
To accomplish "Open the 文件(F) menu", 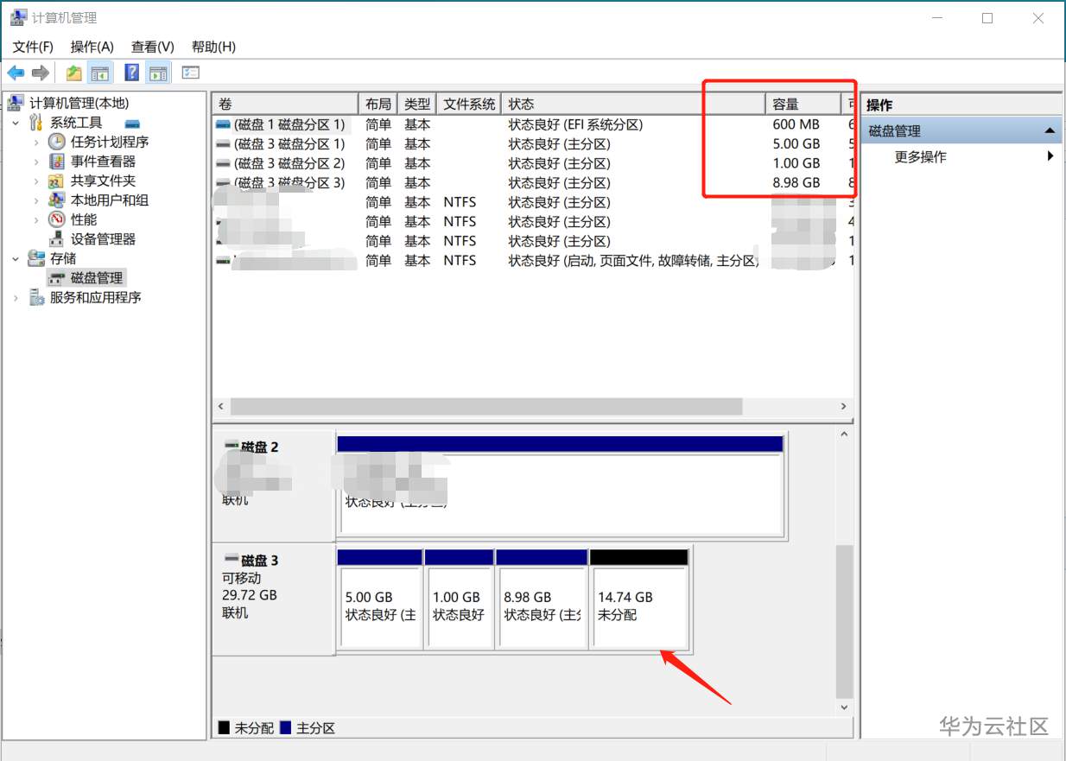I will click(x=33, y=47).
